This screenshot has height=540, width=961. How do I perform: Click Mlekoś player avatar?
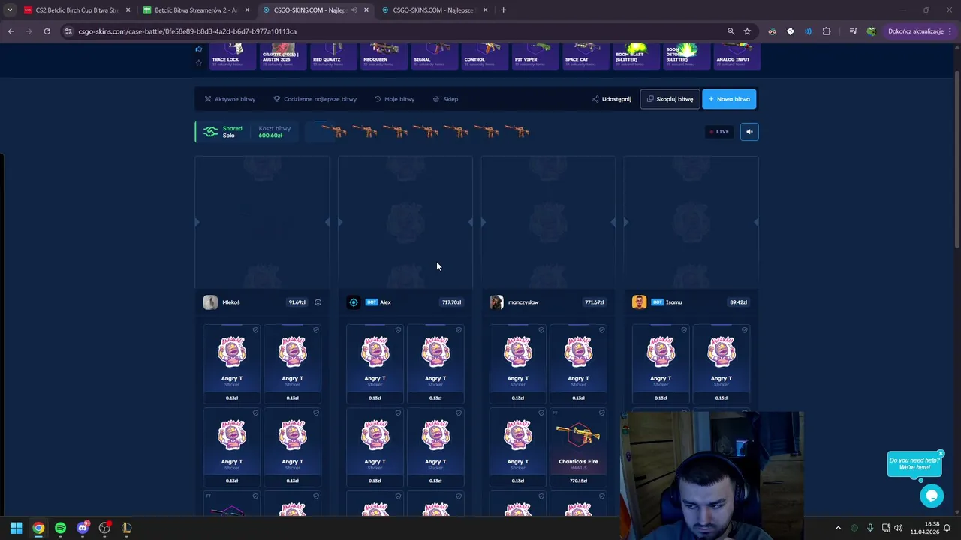click(210, 302)
